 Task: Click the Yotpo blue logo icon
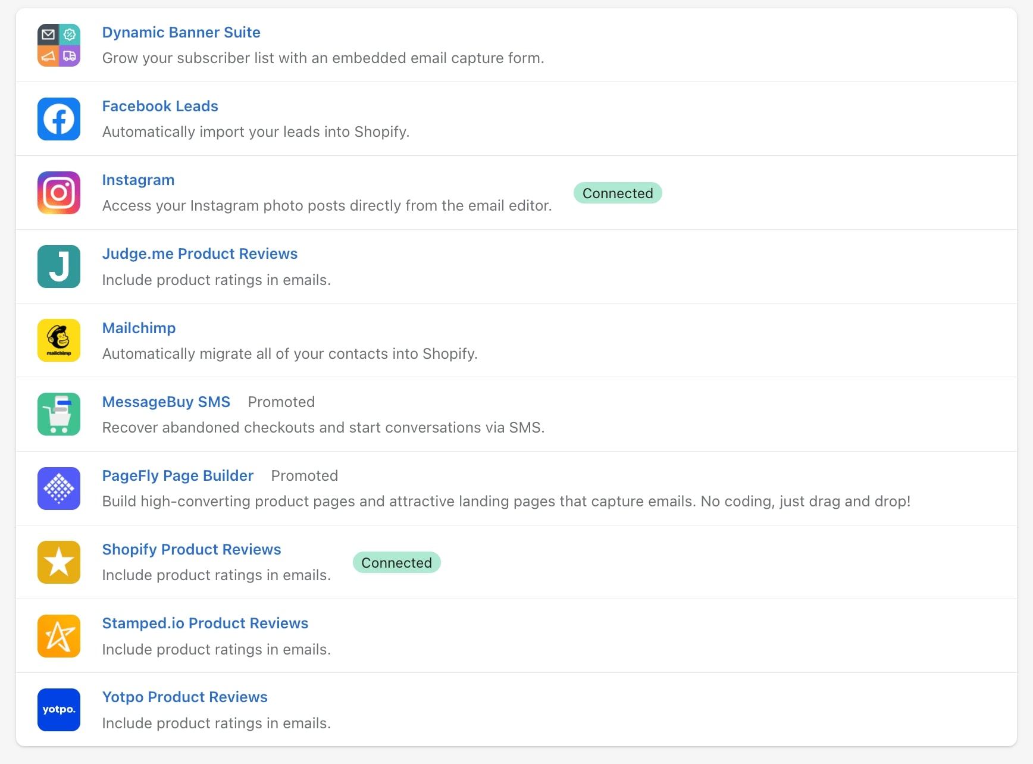click(59, 710)
